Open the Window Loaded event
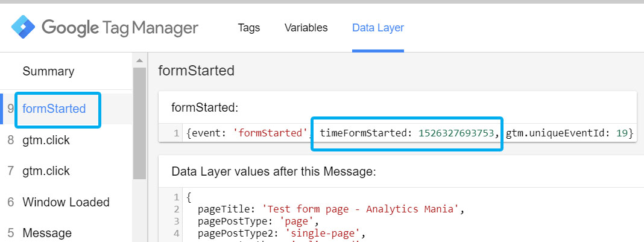Image resolution: width=644 pixels, height=242 pixels. pyautogui.click(x=66, y=202)
